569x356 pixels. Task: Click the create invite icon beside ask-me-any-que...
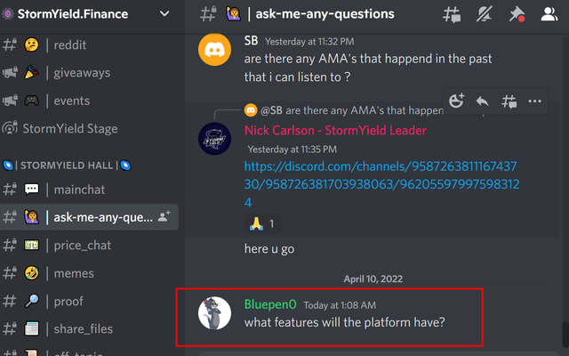(x=164, y=217)
